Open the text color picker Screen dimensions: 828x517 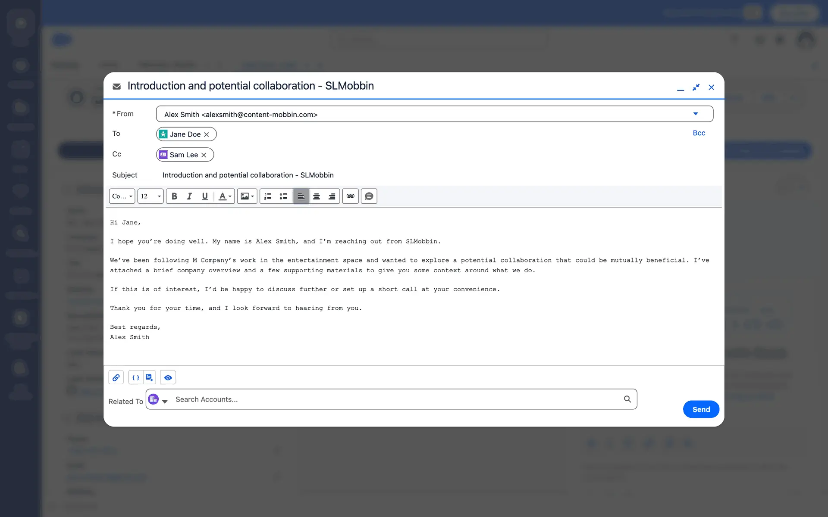coord(225,196)
